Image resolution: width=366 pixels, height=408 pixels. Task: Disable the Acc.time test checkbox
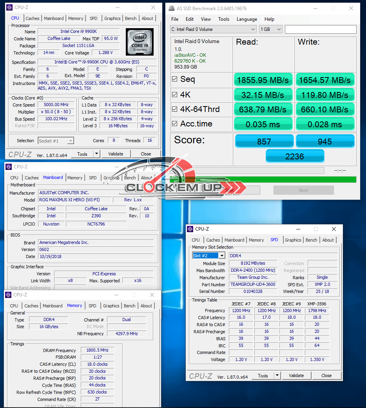coord(175,124)
